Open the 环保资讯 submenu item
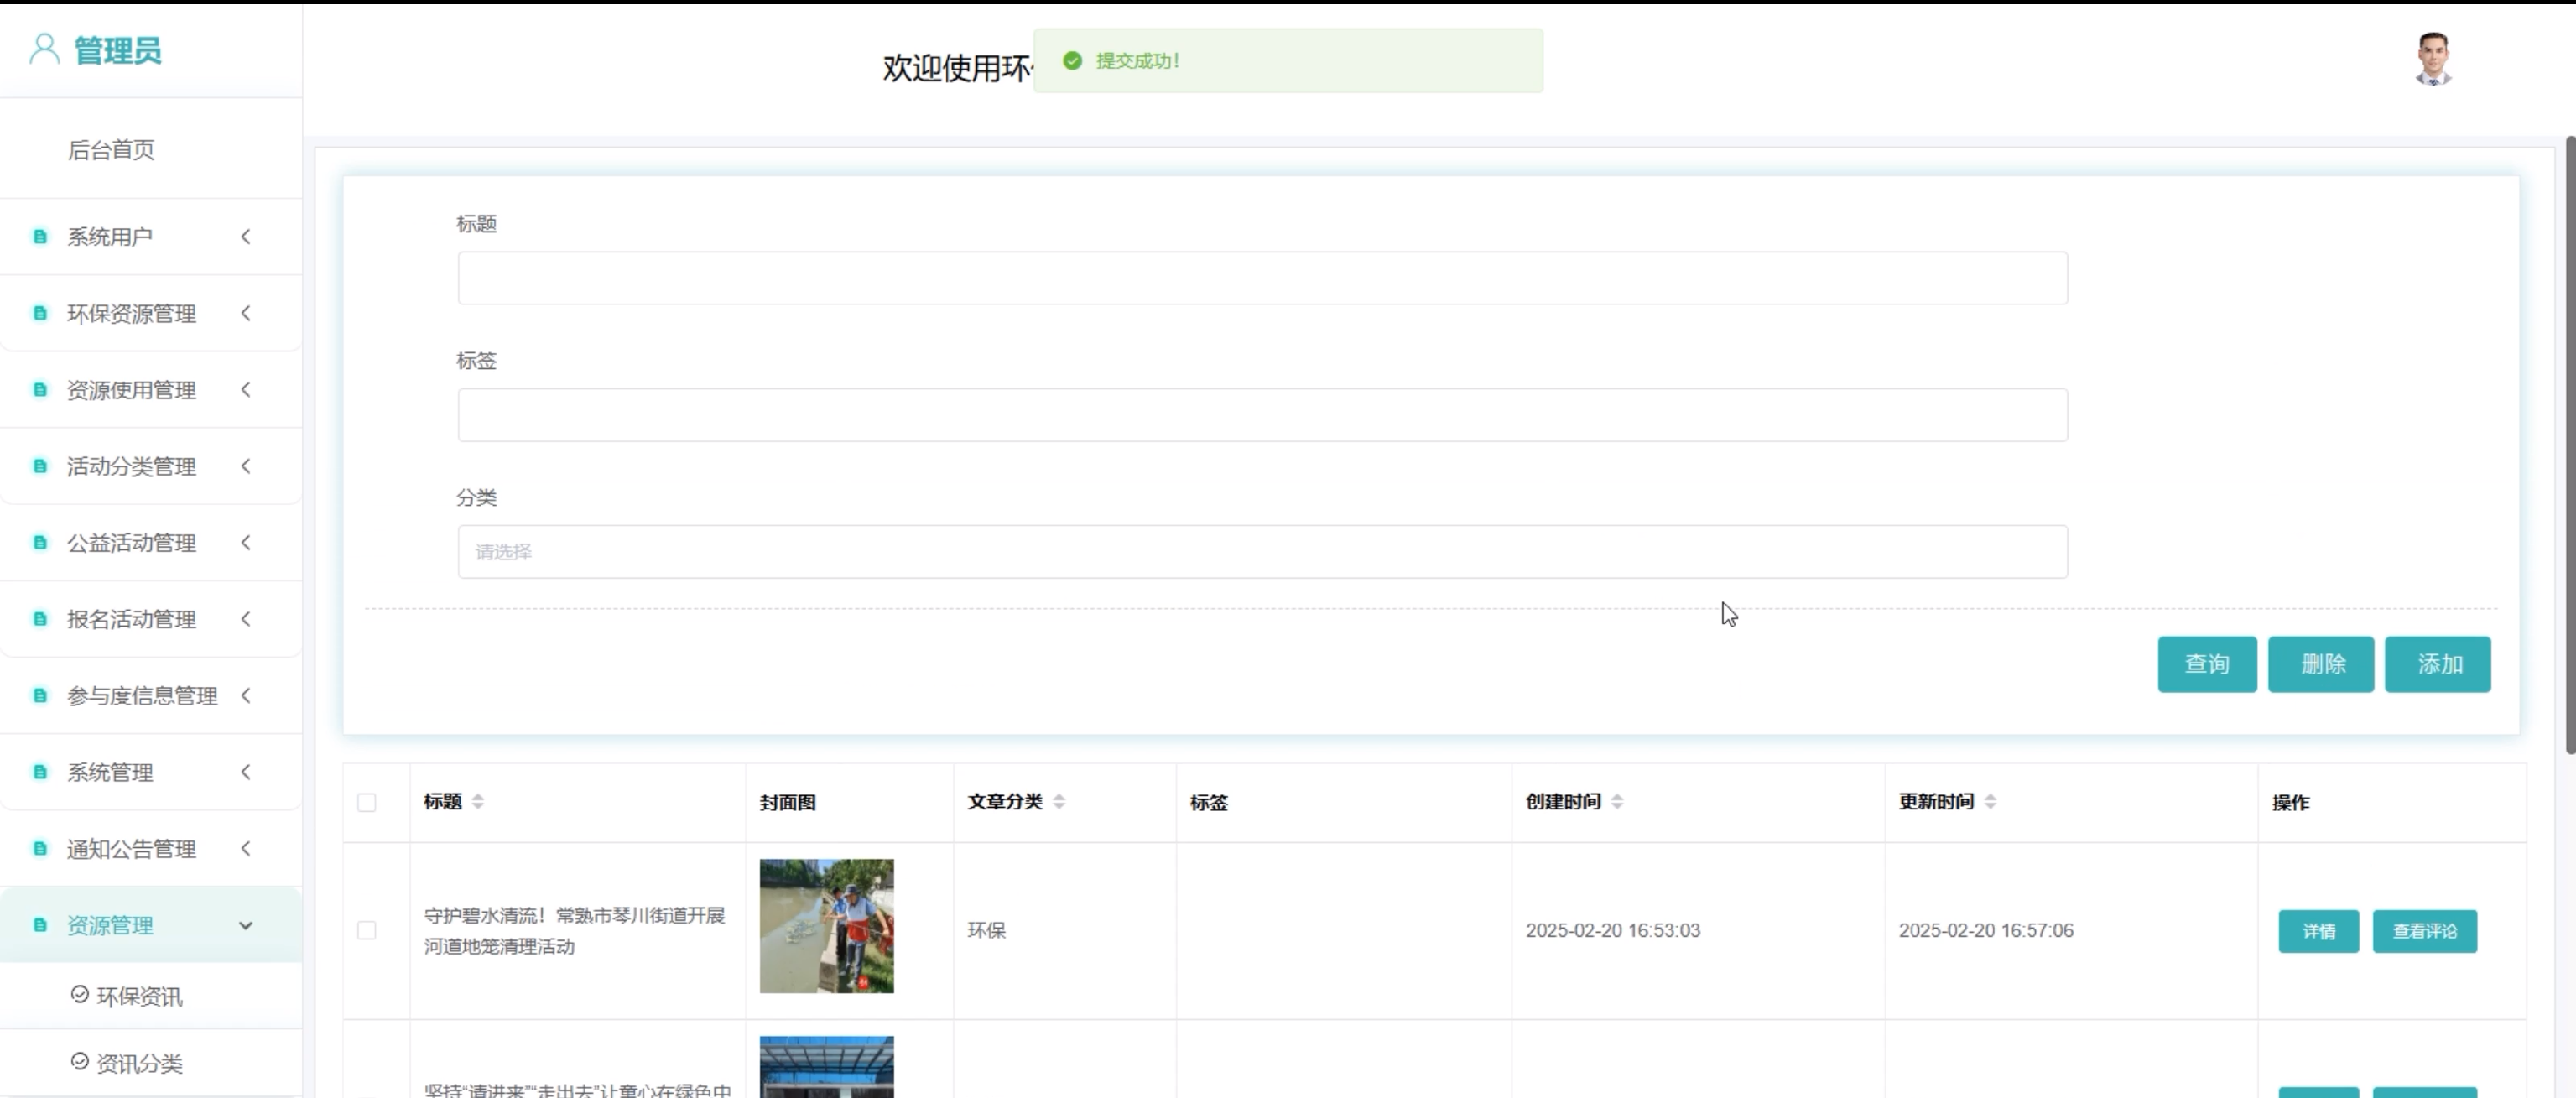2576x1098 pixels. click(138, 996)
